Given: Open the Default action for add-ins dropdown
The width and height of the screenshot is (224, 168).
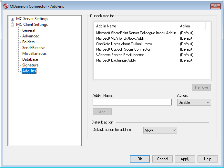Looking at the screenshot, I should point(160,130).
